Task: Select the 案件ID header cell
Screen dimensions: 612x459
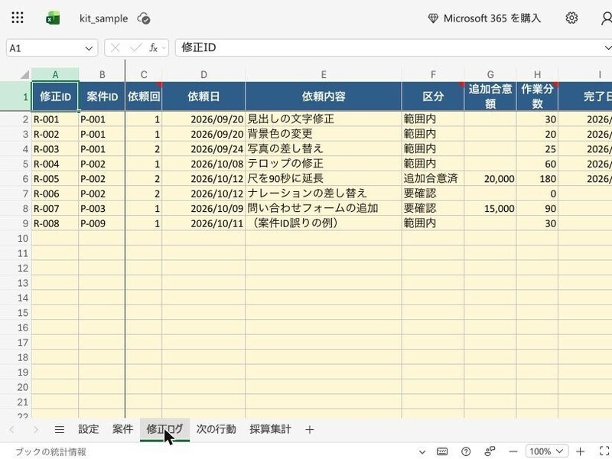Action: tap(102, 96)
